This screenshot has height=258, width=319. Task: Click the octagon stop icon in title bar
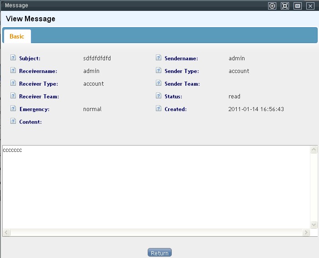272,6
